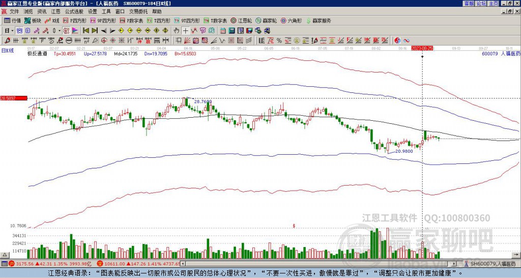Image resolution: width=521 pixels, height=278 pixels.
Task: Toggle the 权 rights-adjustment button
Action: tap(66, 31)
